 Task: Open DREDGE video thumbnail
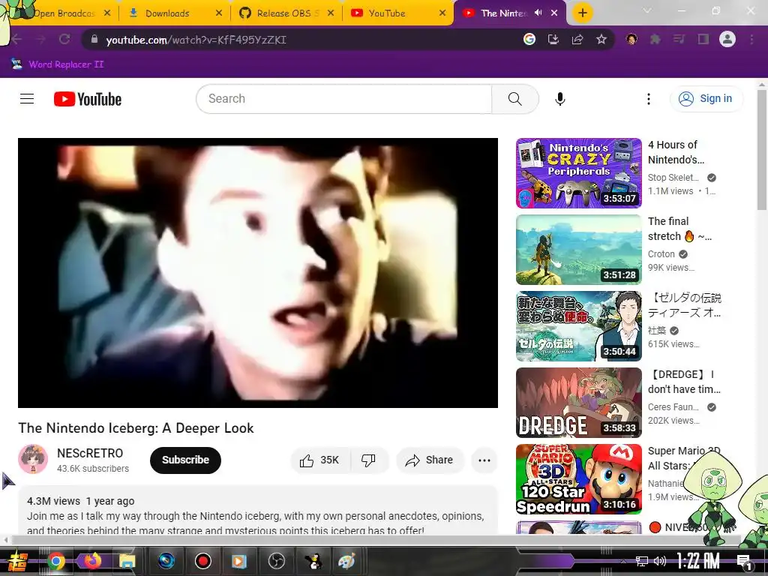pyautogui.click(x=578, y=402)
